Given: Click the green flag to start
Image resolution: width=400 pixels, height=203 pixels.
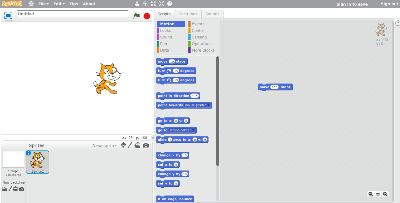Looking at the screenshot, I should (x=137, y=16).
